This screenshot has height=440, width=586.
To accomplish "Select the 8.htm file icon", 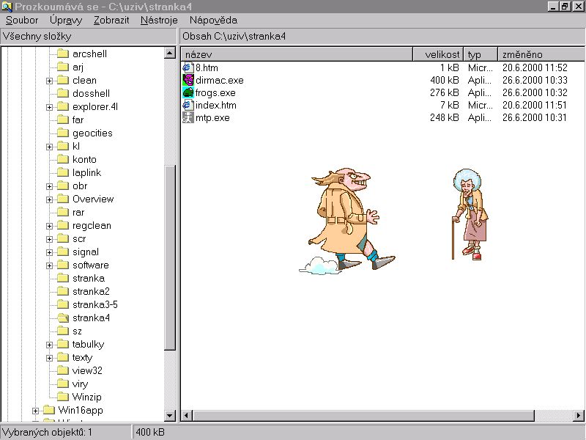I will [188, 67].
